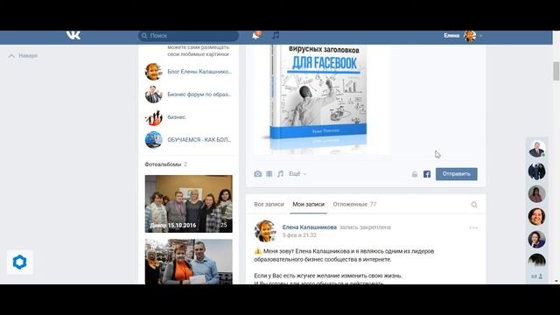The height and width of the screenshot is (315, 560).
Task: Click Elena's profile avatar in header
Action: coord(470,36)
